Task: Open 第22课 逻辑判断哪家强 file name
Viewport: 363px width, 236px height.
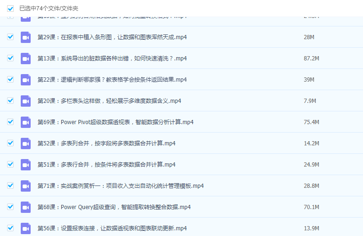Action: [x=112, y=80]
